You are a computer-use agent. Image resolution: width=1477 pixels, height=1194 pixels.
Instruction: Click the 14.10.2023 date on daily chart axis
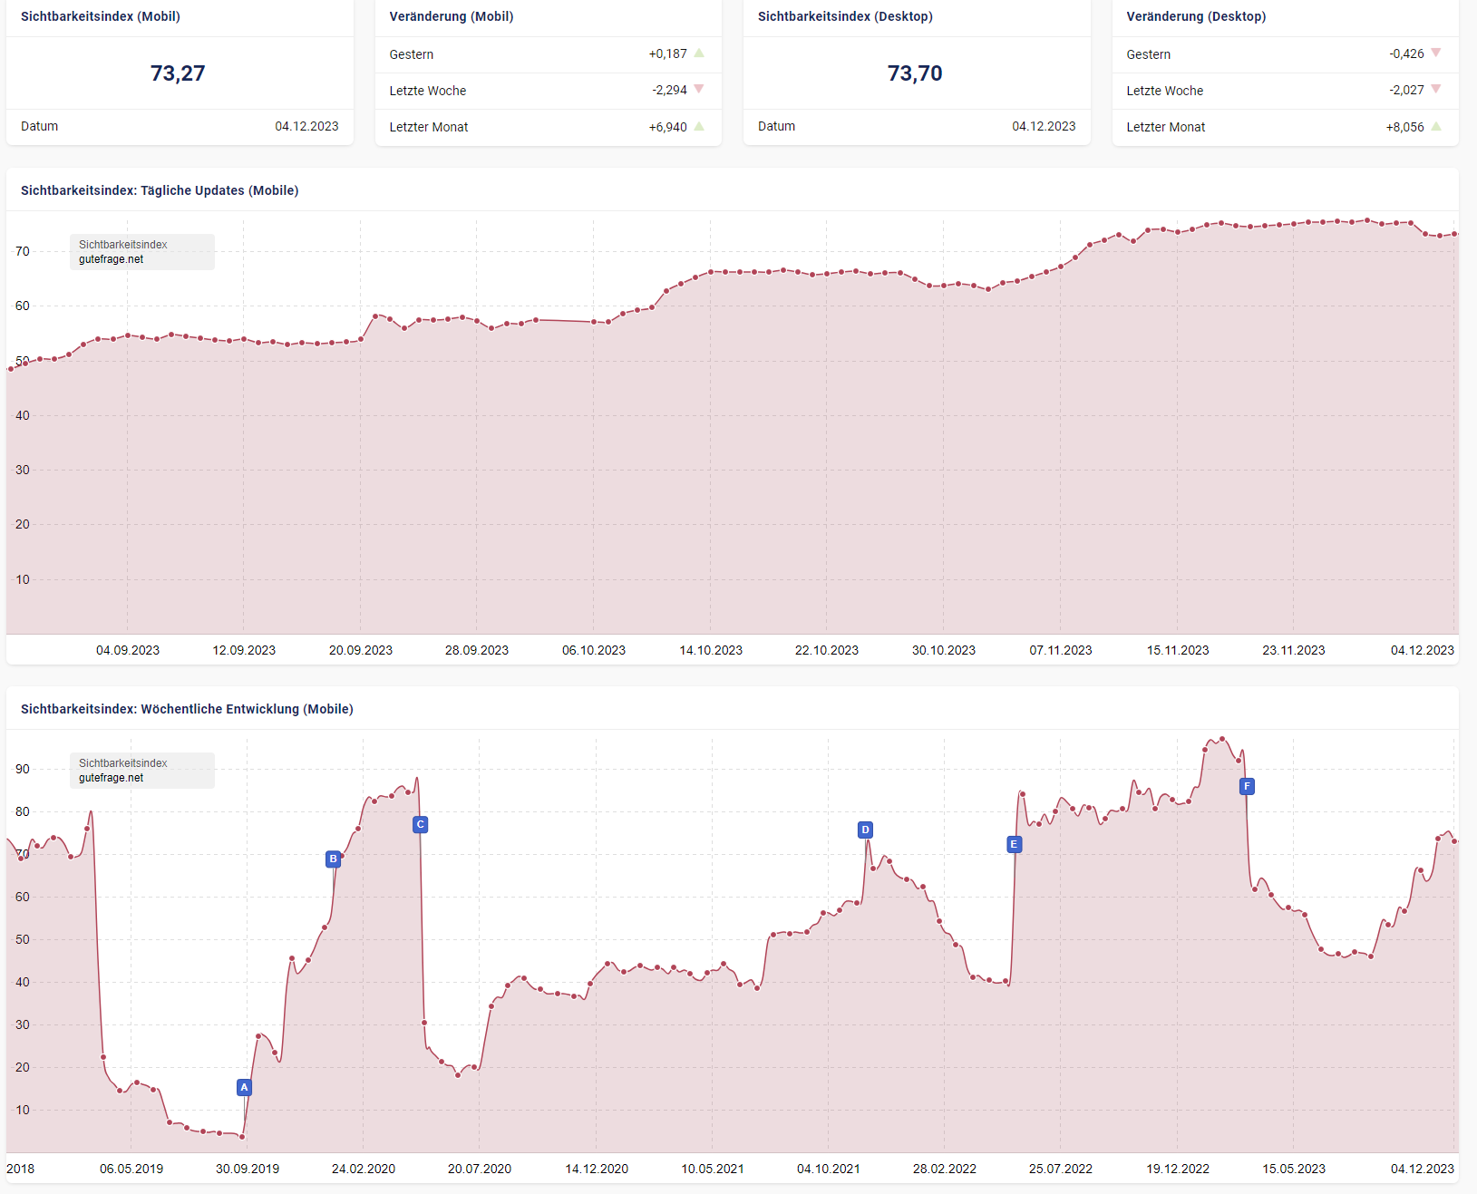click(711, 650)
